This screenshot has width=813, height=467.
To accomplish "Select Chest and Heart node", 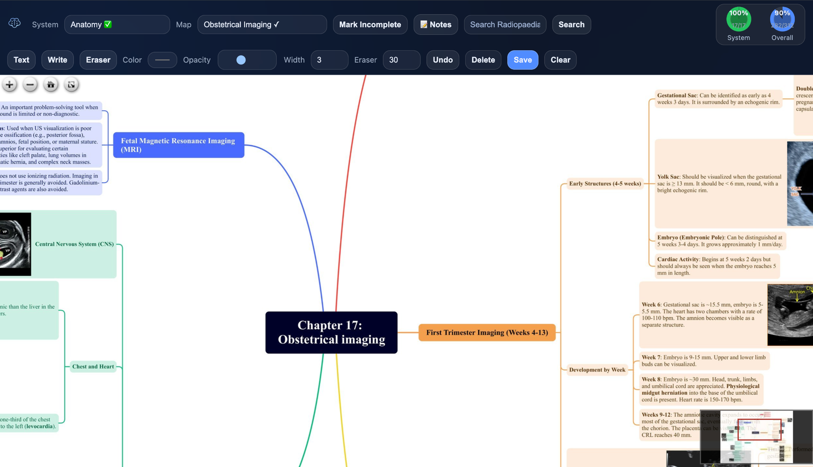I will pyautogui.click(x=93, y=366).
